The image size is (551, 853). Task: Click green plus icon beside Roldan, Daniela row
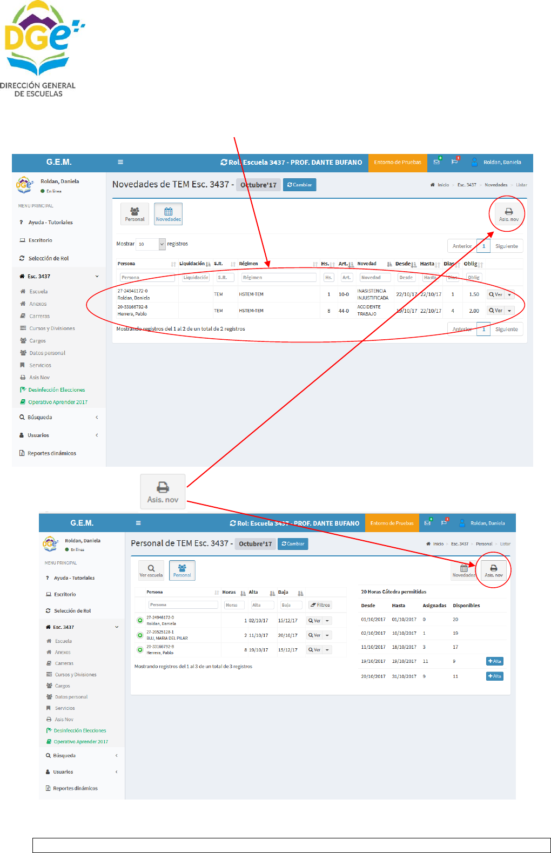pyautogui.click(x=140, y=621)
